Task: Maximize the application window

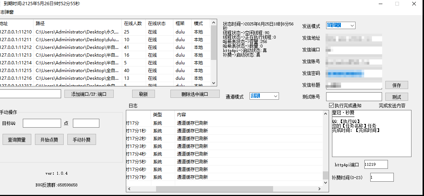Action: [397, 4]
